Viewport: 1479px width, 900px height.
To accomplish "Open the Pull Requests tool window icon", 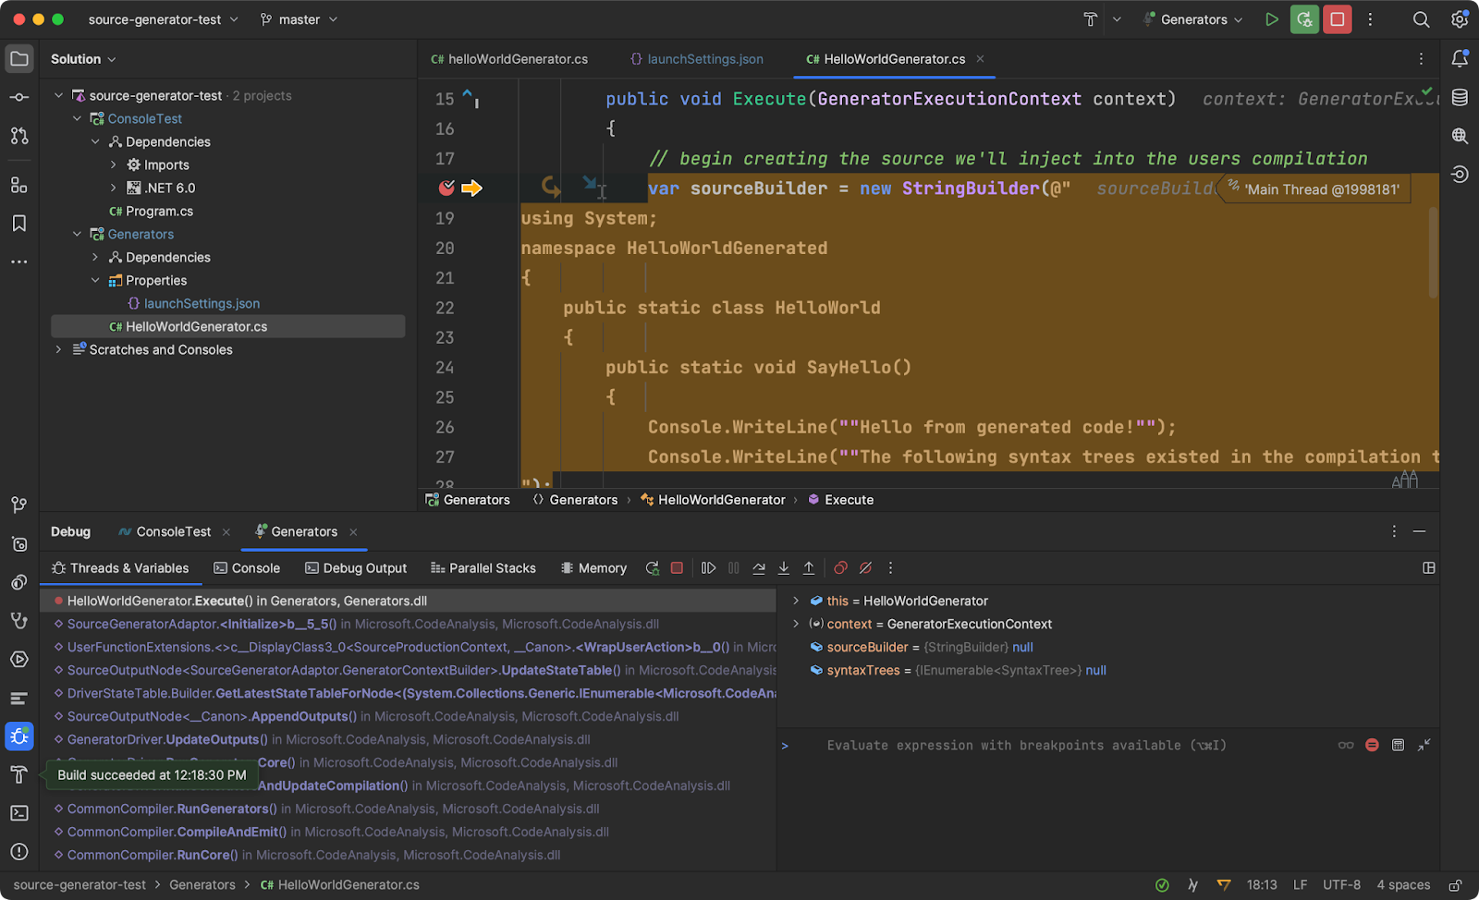I will (x=19, y=136).
